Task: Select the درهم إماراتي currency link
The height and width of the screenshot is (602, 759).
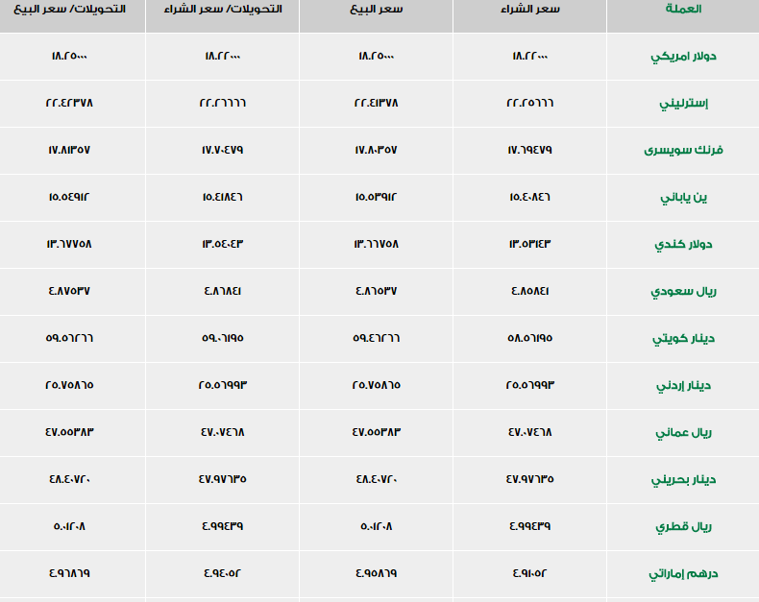Action: point(683,573)
